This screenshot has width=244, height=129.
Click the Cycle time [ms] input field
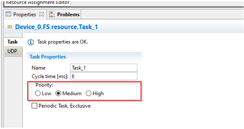(x=104, y=76)
